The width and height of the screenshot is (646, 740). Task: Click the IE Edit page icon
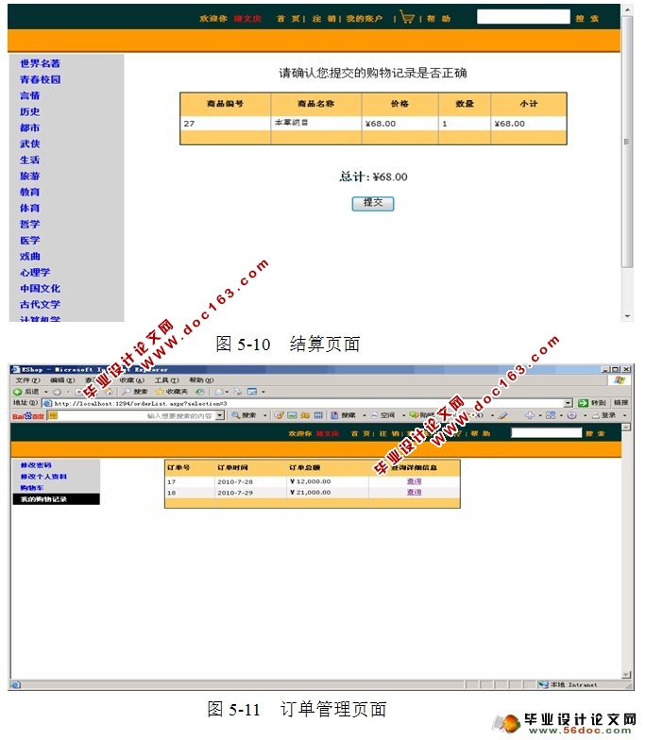point(252,392)
